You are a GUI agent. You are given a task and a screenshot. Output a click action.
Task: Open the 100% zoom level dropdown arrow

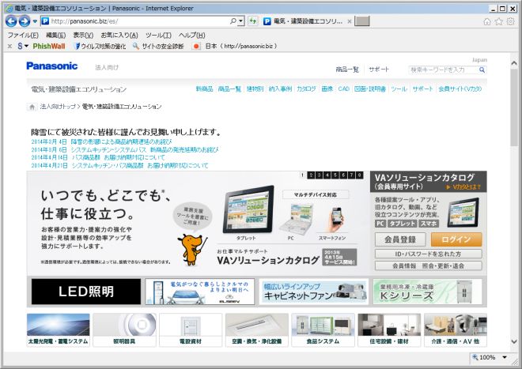505,357
